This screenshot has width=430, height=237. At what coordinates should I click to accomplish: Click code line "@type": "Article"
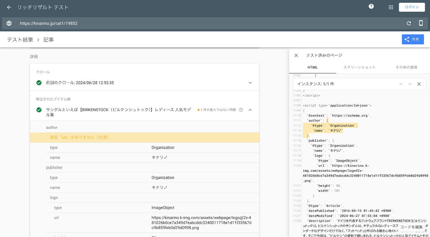(x=325, y=206)
